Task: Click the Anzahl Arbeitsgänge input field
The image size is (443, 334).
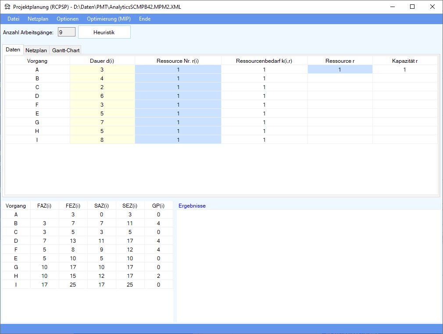Action: tap(67, 32)
